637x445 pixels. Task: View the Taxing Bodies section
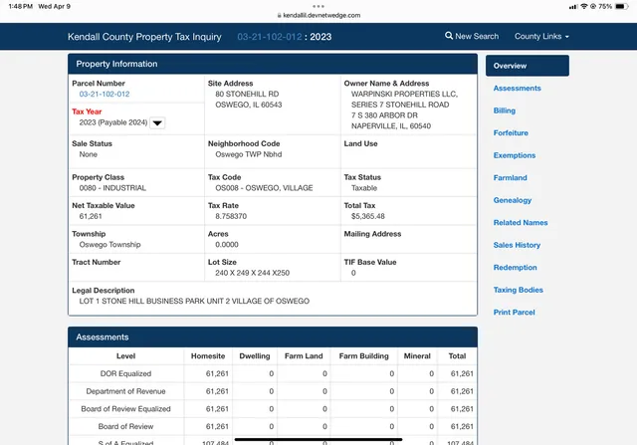518,290
